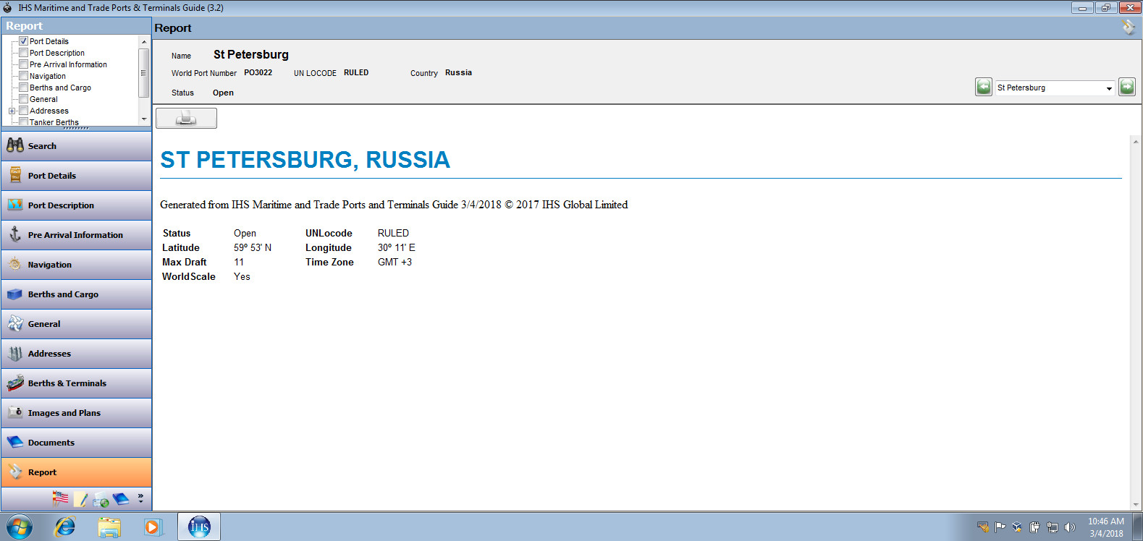Image resolution: width=1143 pixels, height=541 pixels.
Task: Open the Search section in sidebar
Action: [76, 146]
